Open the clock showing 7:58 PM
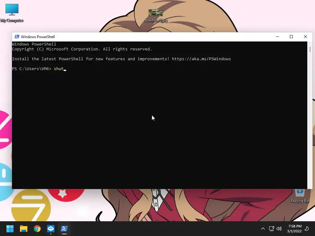Image resolution: width=315 pixels, height=236 pixels. [x=294, y=229]
